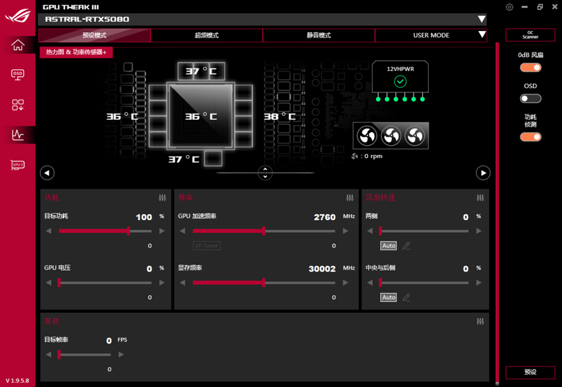The height and width of the screenshot is (387, 562).
Task: Toggle Auto for center and rear fan
Action: pos(389,298)
